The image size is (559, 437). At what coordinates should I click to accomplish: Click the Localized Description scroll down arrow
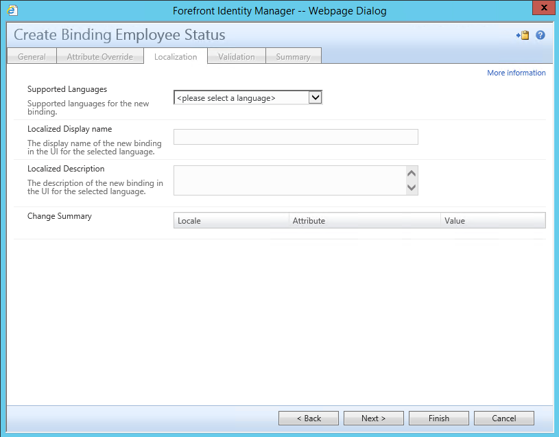pyautogui.click(x=412, y=187)
